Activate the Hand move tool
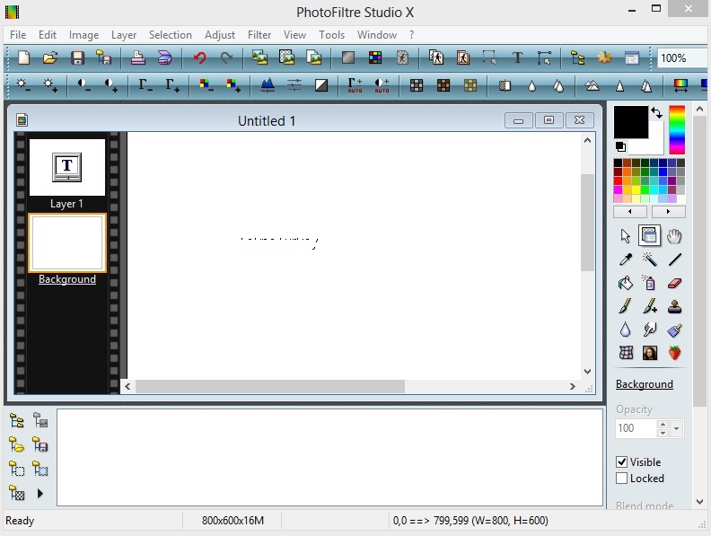Screen dimensions: 711x536 674,236
